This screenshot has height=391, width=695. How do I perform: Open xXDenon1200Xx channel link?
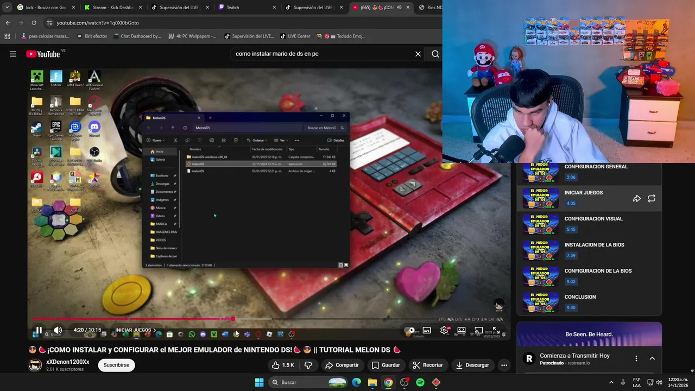[67, 362]
